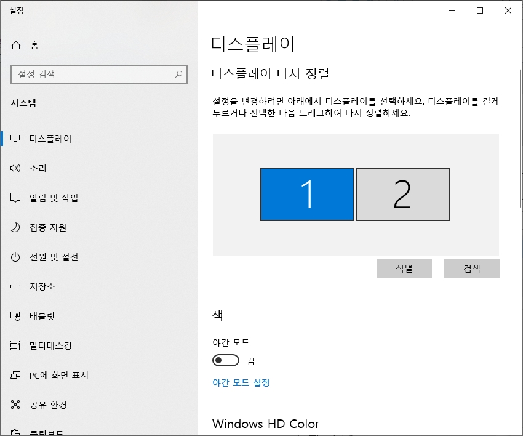Select display 1 thumbnail
523x436 pixels.
click(307, 195)
